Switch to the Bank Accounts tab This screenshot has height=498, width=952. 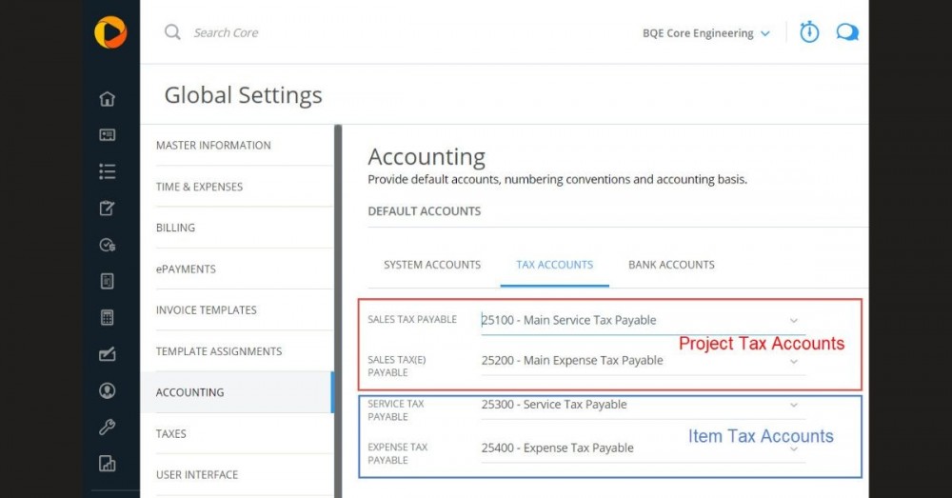coord(671,265)
